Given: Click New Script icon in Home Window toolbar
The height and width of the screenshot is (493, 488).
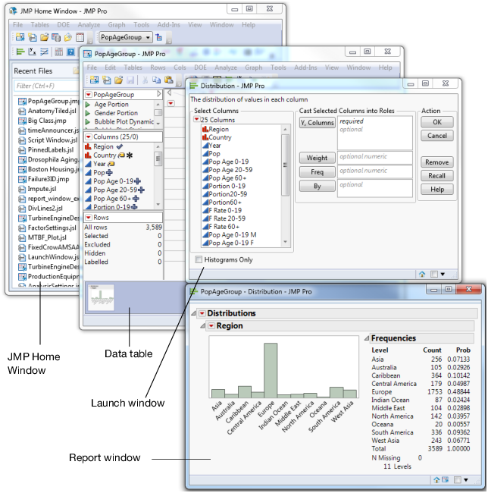Looking at the screenshot, I should 33,37.
